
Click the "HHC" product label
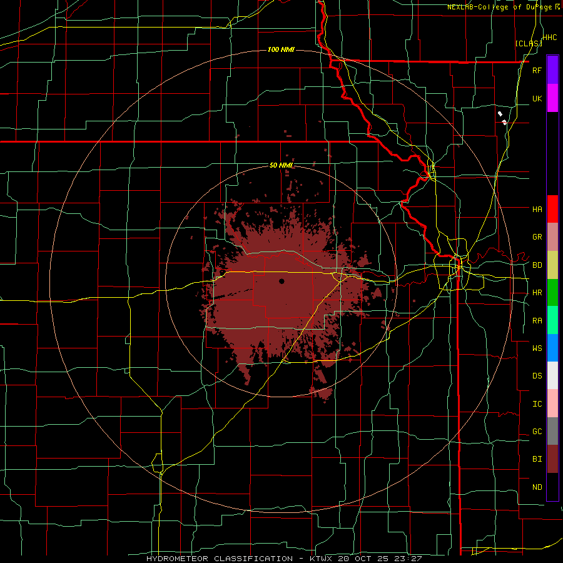[550, 38]
